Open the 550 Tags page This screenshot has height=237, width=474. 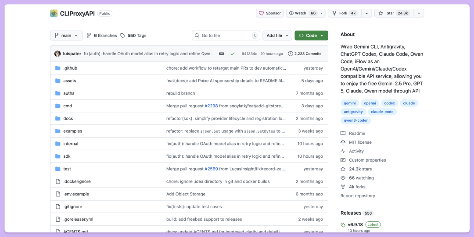pyautogui.click(x=133, y=35)
